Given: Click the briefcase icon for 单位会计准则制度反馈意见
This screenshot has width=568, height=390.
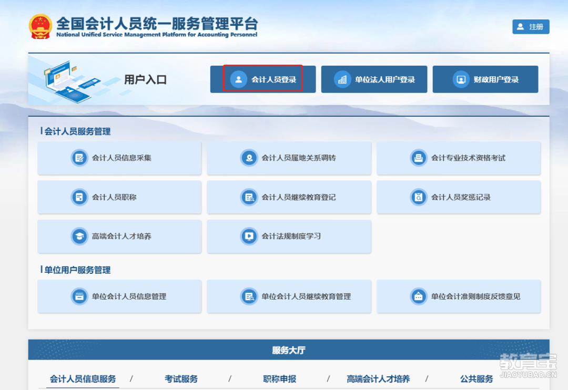Looking at the screenshot, I should tap(419, 296).
